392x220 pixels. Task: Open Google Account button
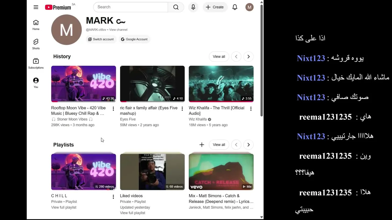pos(134,39)
